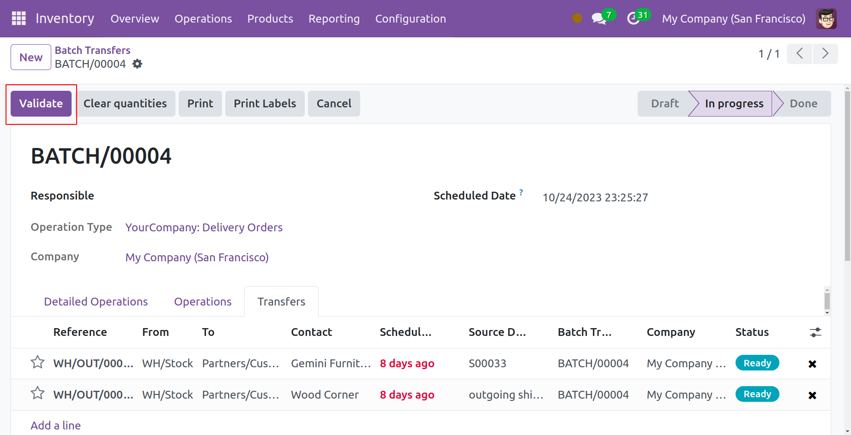
Task: Open column visibility options for the table
Action: click(815, 332)
